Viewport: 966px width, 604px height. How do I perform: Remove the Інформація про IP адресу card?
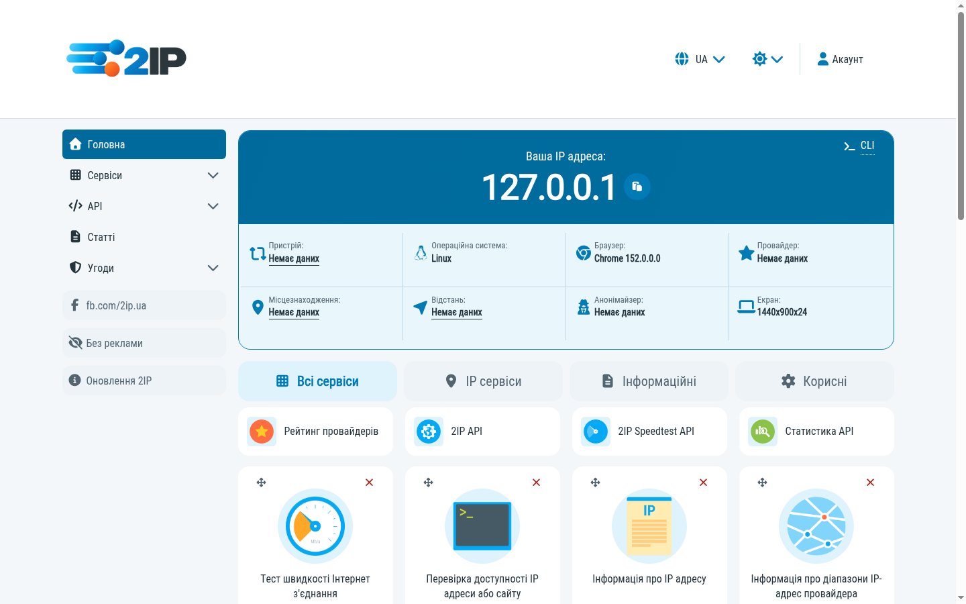[703, 483]
